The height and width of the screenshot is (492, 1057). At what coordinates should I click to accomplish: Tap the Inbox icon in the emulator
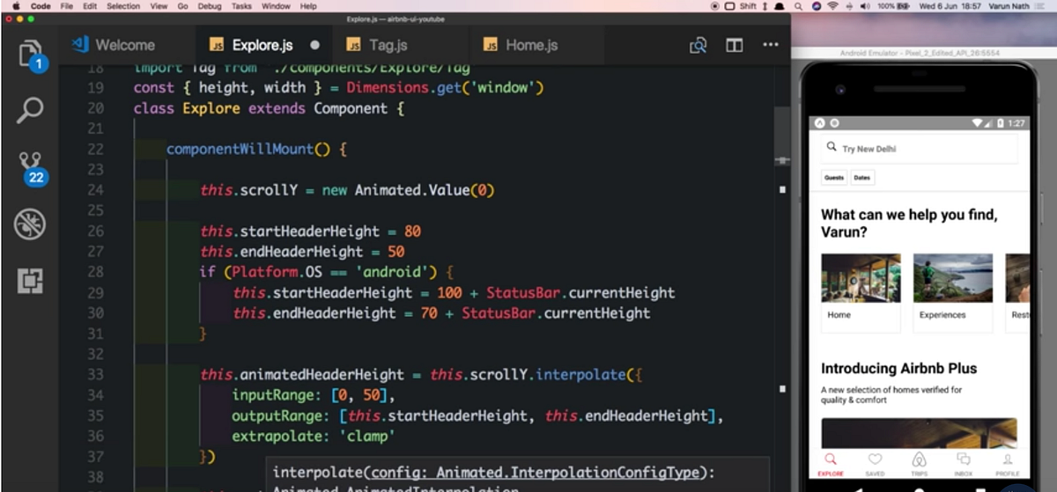click(963, 460)
